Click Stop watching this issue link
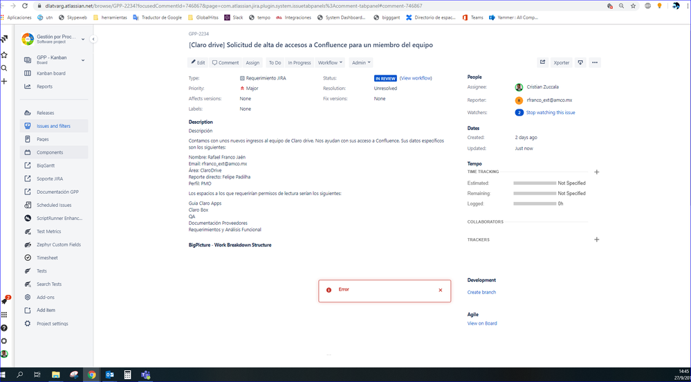This screenshot has height=382, width=691. point(551,113)
